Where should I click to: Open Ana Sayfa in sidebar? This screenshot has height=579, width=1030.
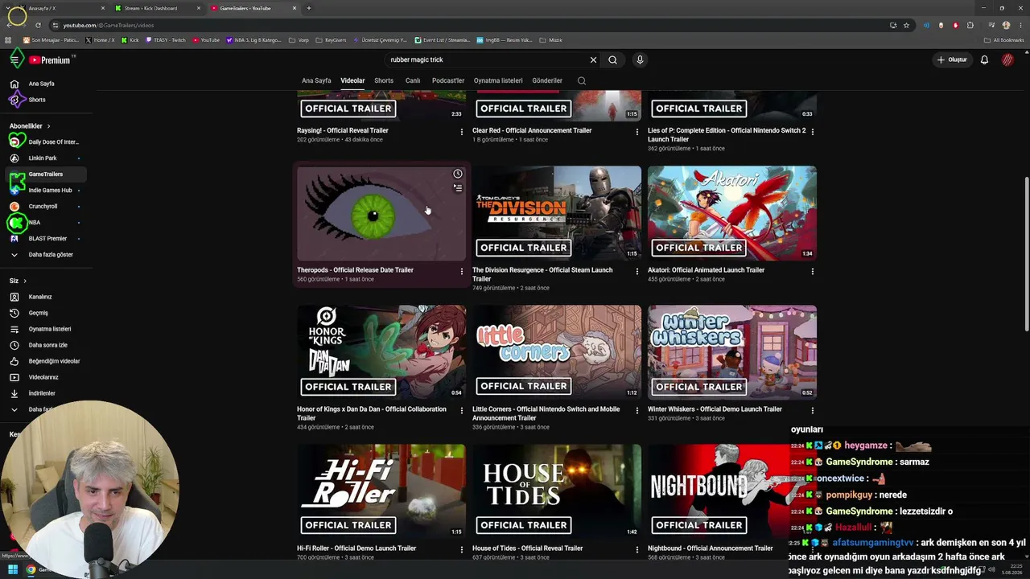coord(44,84)
